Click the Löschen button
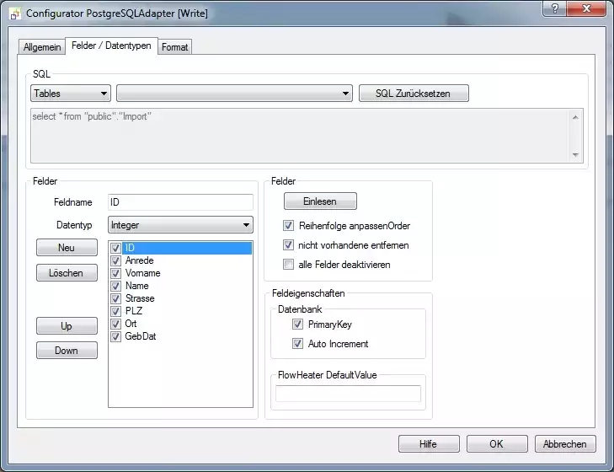This screenshot has height=472, width=614. coord(67,274)
